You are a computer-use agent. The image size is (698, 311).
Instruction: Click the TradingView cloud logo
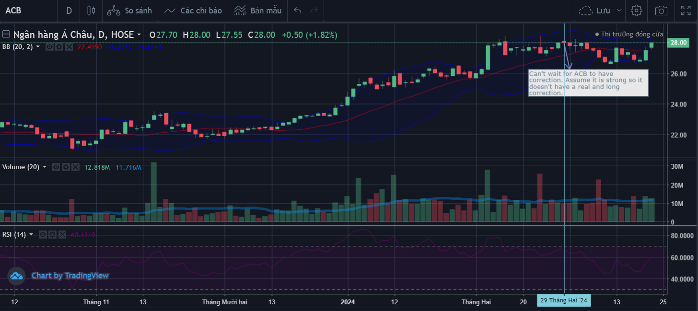click(x=16, y=276)
